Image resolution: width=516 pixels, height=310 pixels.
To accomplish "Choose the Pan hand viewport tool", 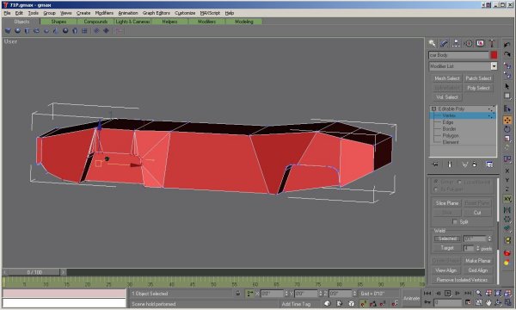I will (488, 302).
